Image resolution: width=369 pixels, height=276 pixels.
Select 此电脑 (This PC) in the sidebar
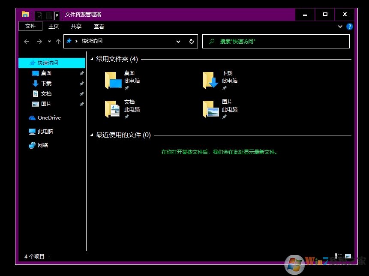[x=45, y=132]
